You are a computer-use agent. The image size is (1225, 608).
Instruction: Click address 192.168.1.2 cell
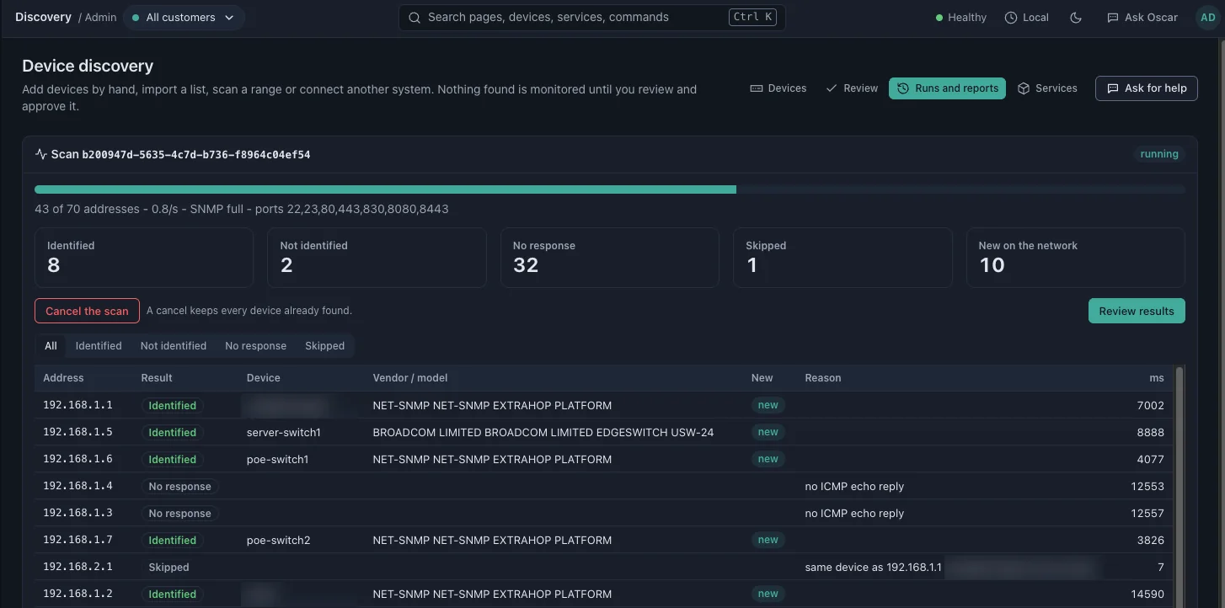(78, 594)
